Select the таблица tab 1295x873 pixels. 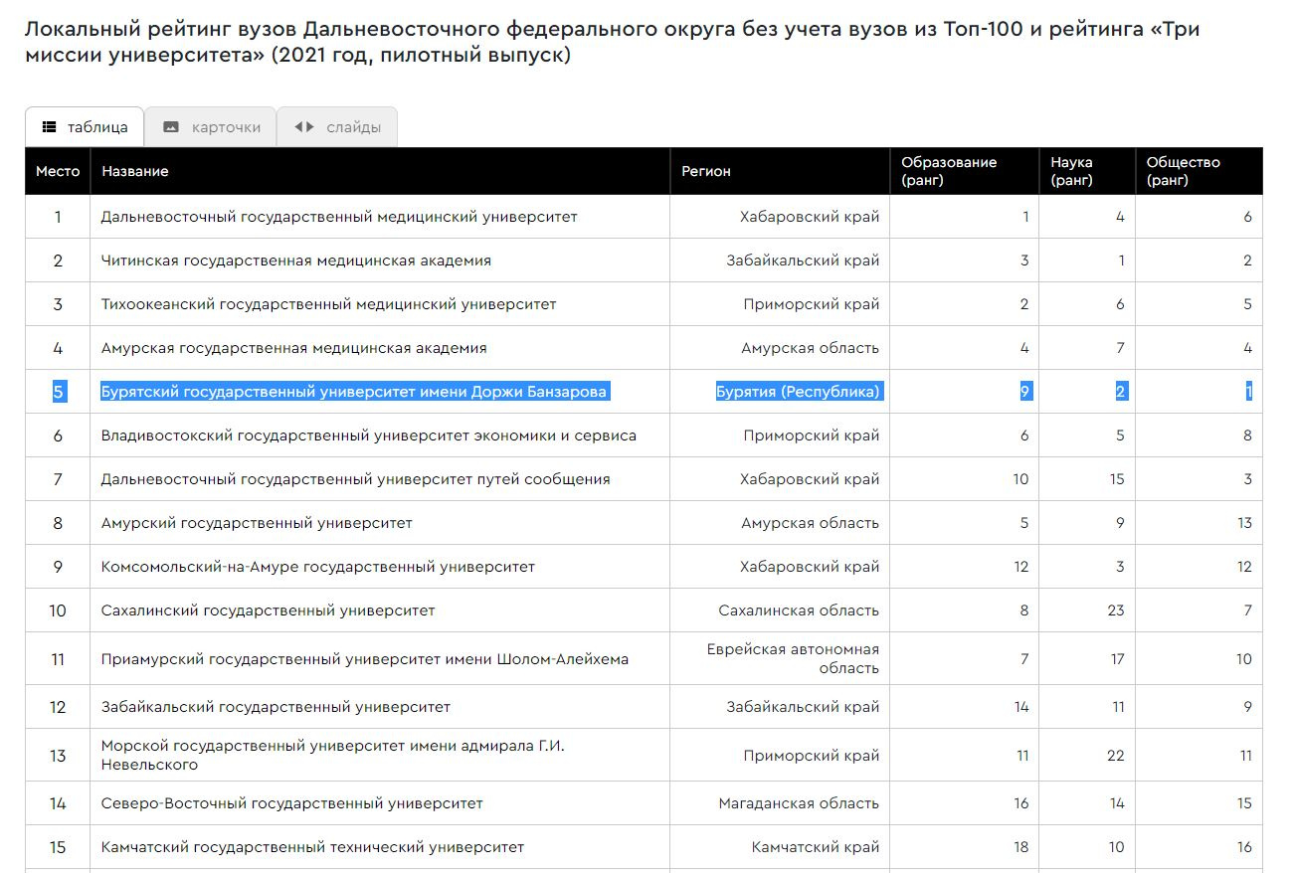coord(86,127)
